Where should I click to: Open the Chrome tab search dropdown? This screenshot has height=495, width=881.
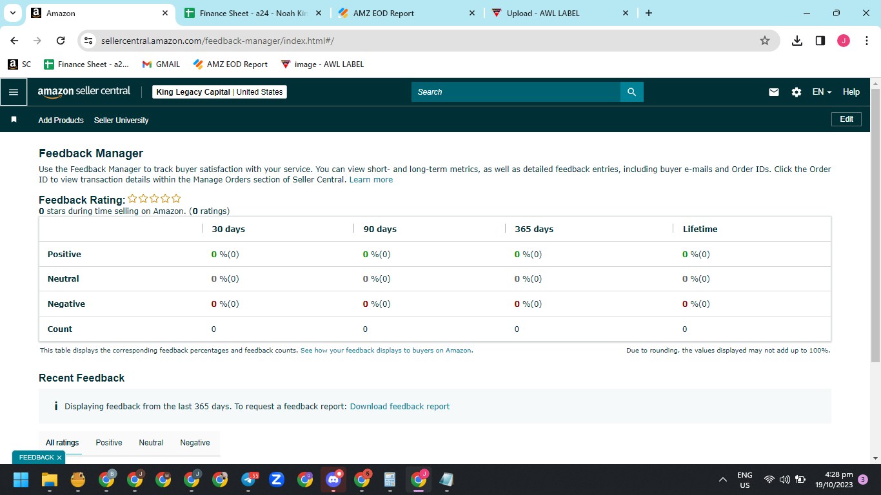[x=12, y=13]
